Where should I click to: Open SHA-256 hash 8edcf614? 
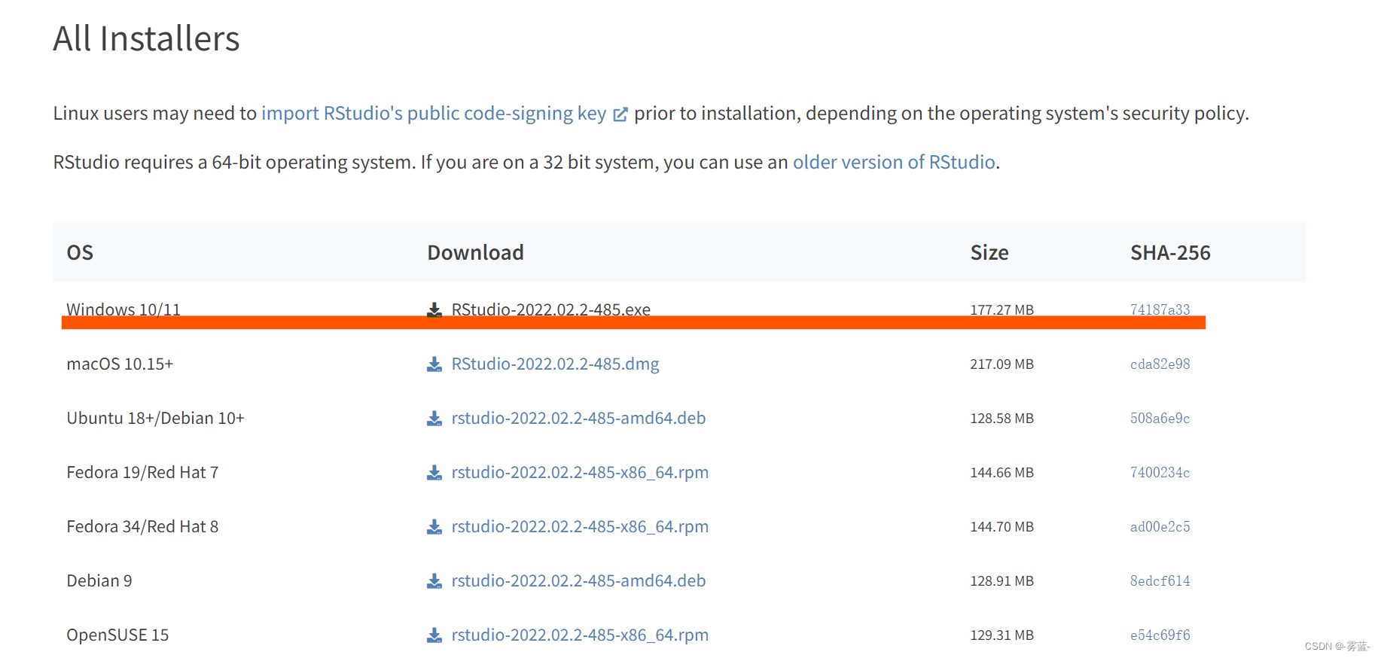[x=1160, y=580]
